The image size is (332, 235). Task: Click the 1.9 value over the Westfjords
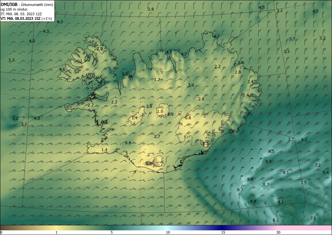[83, 61]
